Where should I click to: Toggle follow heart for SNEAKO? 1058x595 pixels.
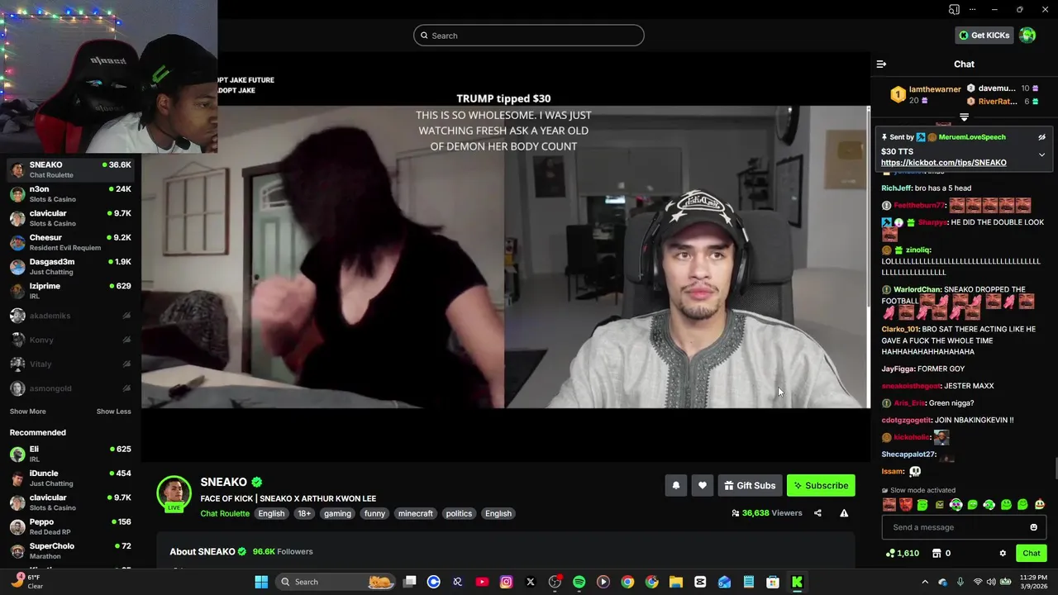(702, 486)
